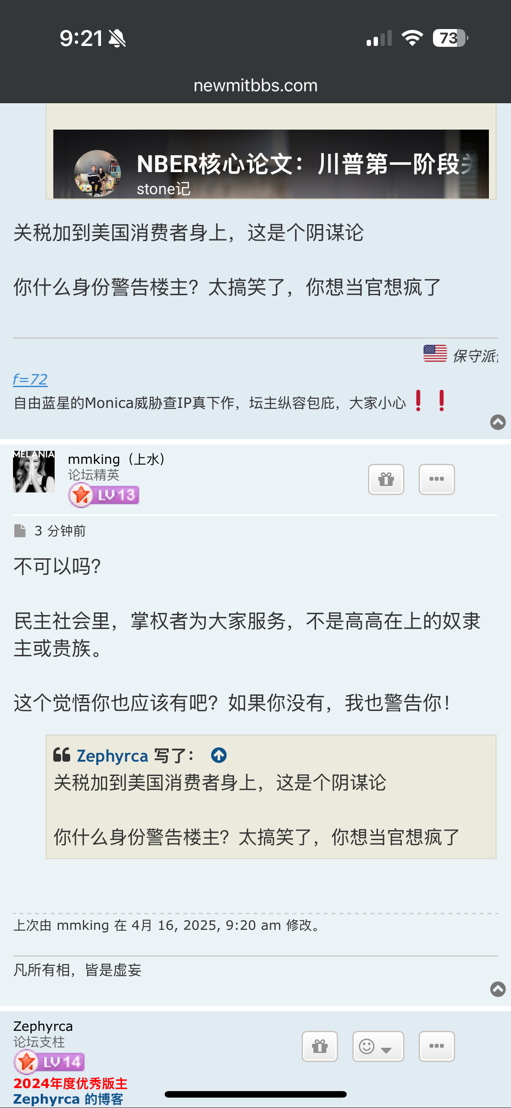Open more options on mmking's post
Screen dimensions: 511x1108
[436, 479]
